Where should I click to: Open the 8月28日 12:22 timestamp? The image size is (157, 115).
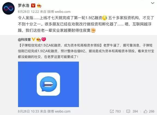(x=28, y=12)
